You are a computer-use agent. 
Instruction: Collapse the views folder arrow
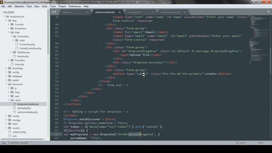(9, 100)
